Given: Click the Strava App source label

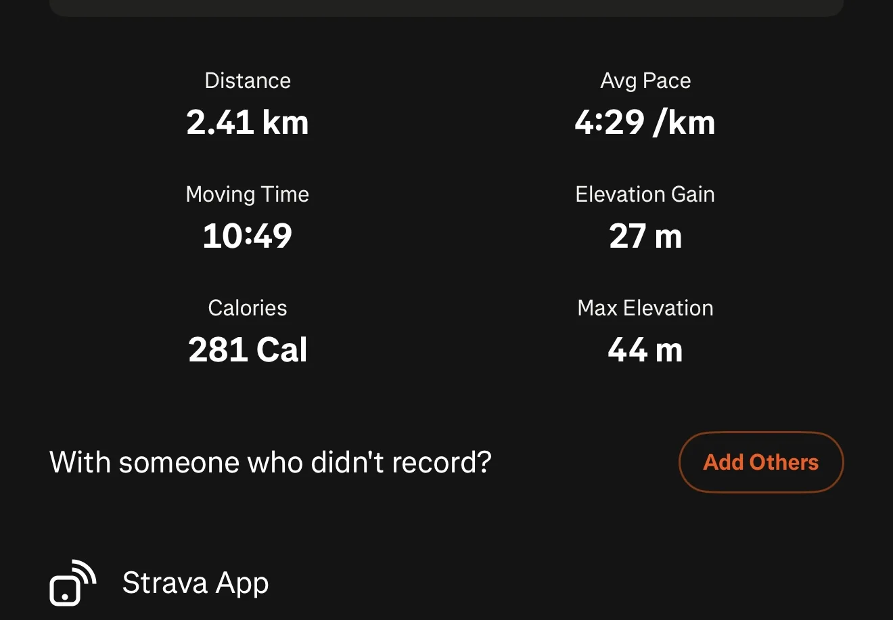Looking at the screenshot, I should tap(196, 583).
